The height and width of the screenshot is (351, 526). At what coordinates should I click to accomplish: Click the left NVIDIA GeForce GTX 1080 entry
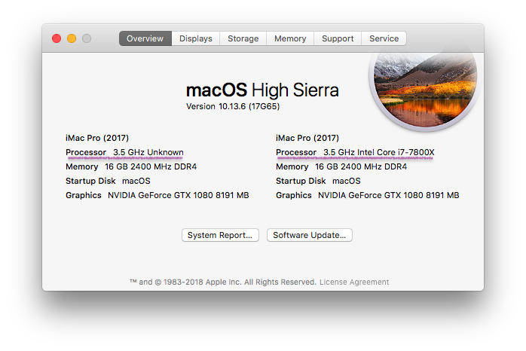[178, 195]
